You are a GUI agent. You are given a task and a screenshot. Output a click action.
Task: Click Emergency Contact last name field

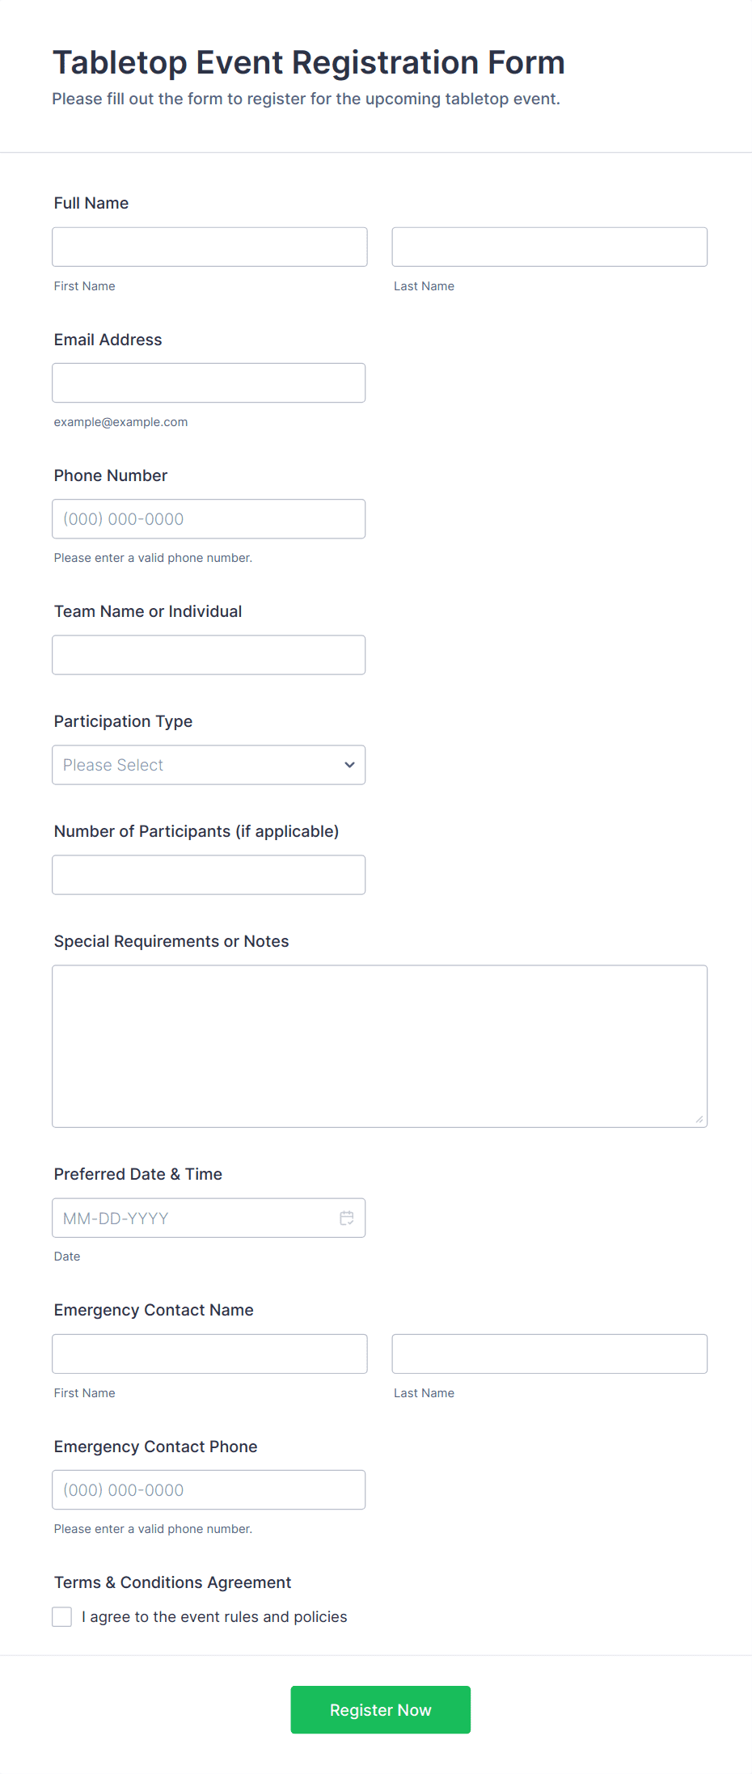coord(549,1354)
